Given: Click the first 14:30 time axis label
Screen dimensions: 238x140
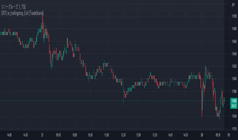Looking at the screenshot, I should tap(25, 135).
